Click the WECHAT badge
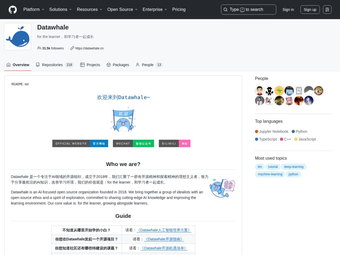The height and width of the screenshot is (255, 340). pos(133,143)
